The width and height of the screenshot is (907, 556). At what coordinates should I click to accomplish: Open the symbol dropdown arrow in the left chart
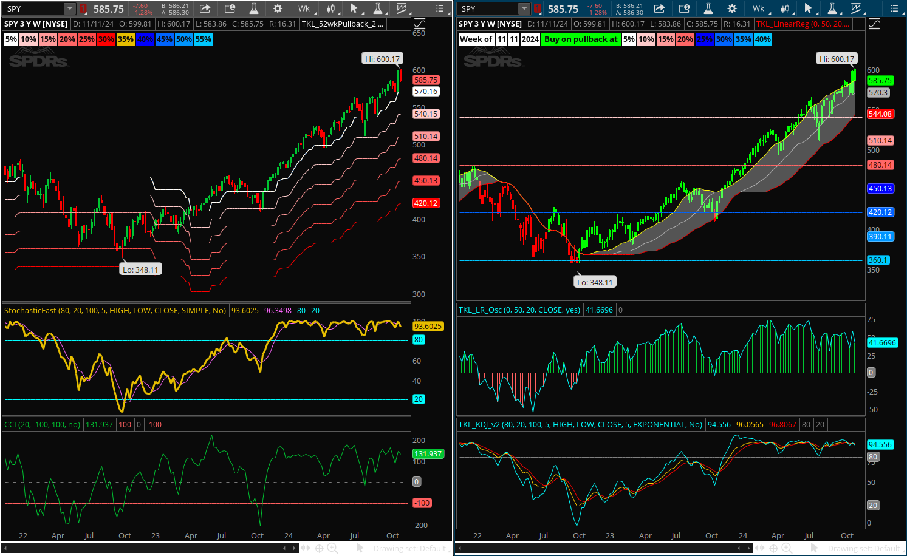click(x=70, y=8)
